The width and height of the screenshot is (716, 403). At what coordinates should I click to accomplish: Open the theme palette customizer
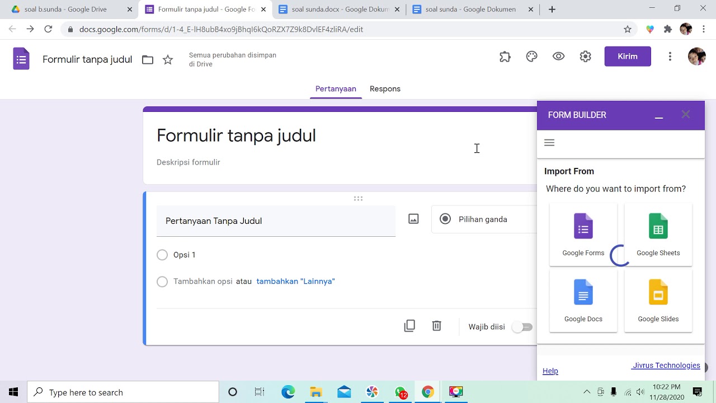click(x=532, y=57)
